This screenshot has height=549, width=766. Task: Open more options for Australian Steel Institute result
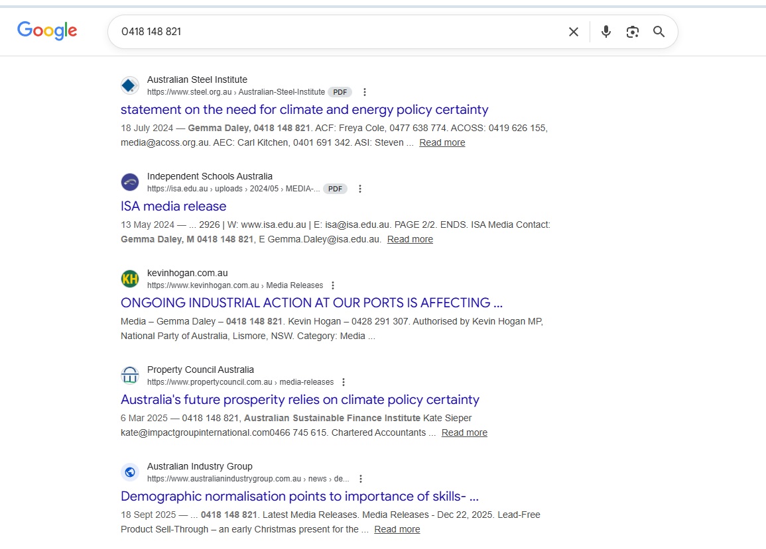365,92
